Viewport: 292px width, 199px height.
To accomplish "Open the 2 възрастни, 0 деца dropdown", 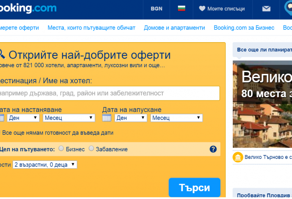I will [45, 165].
